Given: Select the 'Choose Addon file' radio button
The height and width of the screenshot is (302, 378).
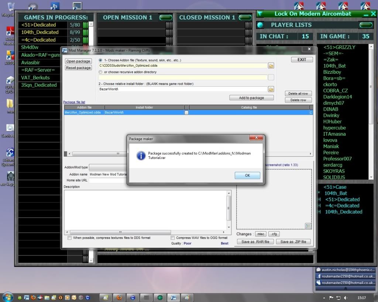Looking at the screenshot, I should point(100,60).
